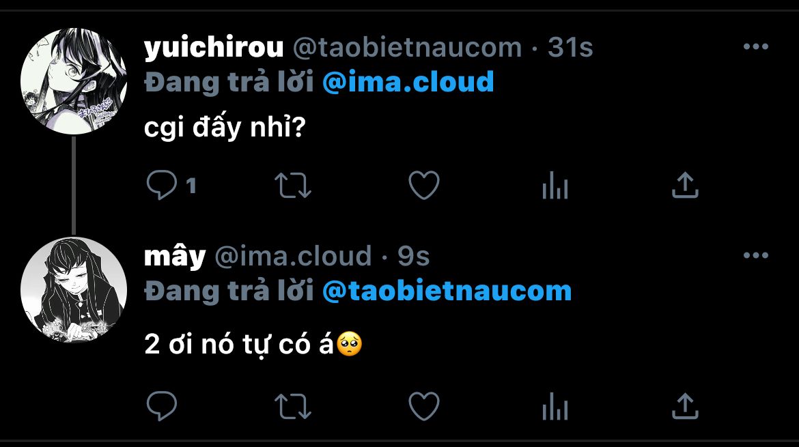Open more options for yuichirou's tweet
Screen dimensions: 799x447
pos(755,47)
